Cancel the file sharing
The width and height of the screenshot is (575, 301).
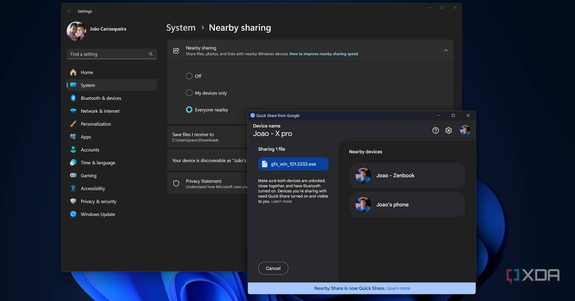tap(273, 268)
